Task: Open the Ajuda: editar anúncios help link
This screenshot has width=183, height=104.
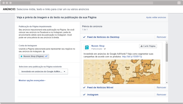Action: [x=156, y=17]
